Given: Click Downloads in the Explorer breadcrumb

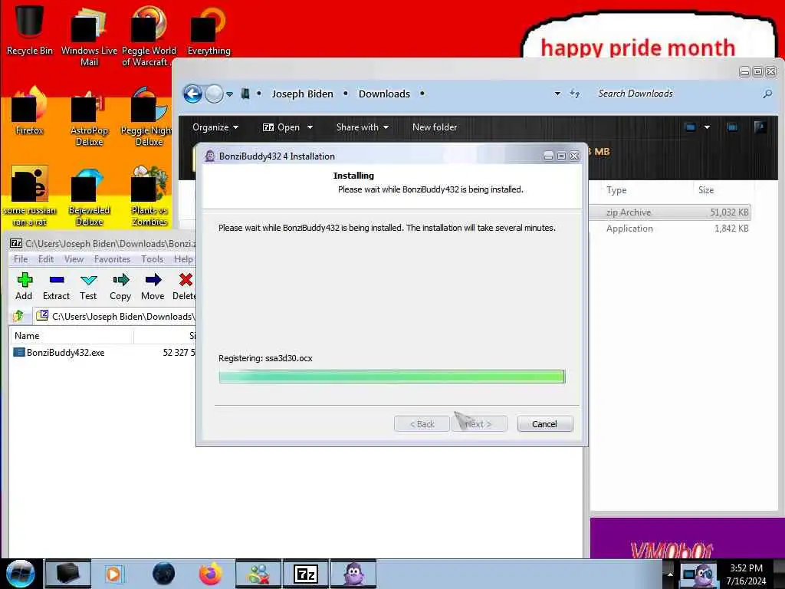Looking at the screenshot, I should point(384,94).
